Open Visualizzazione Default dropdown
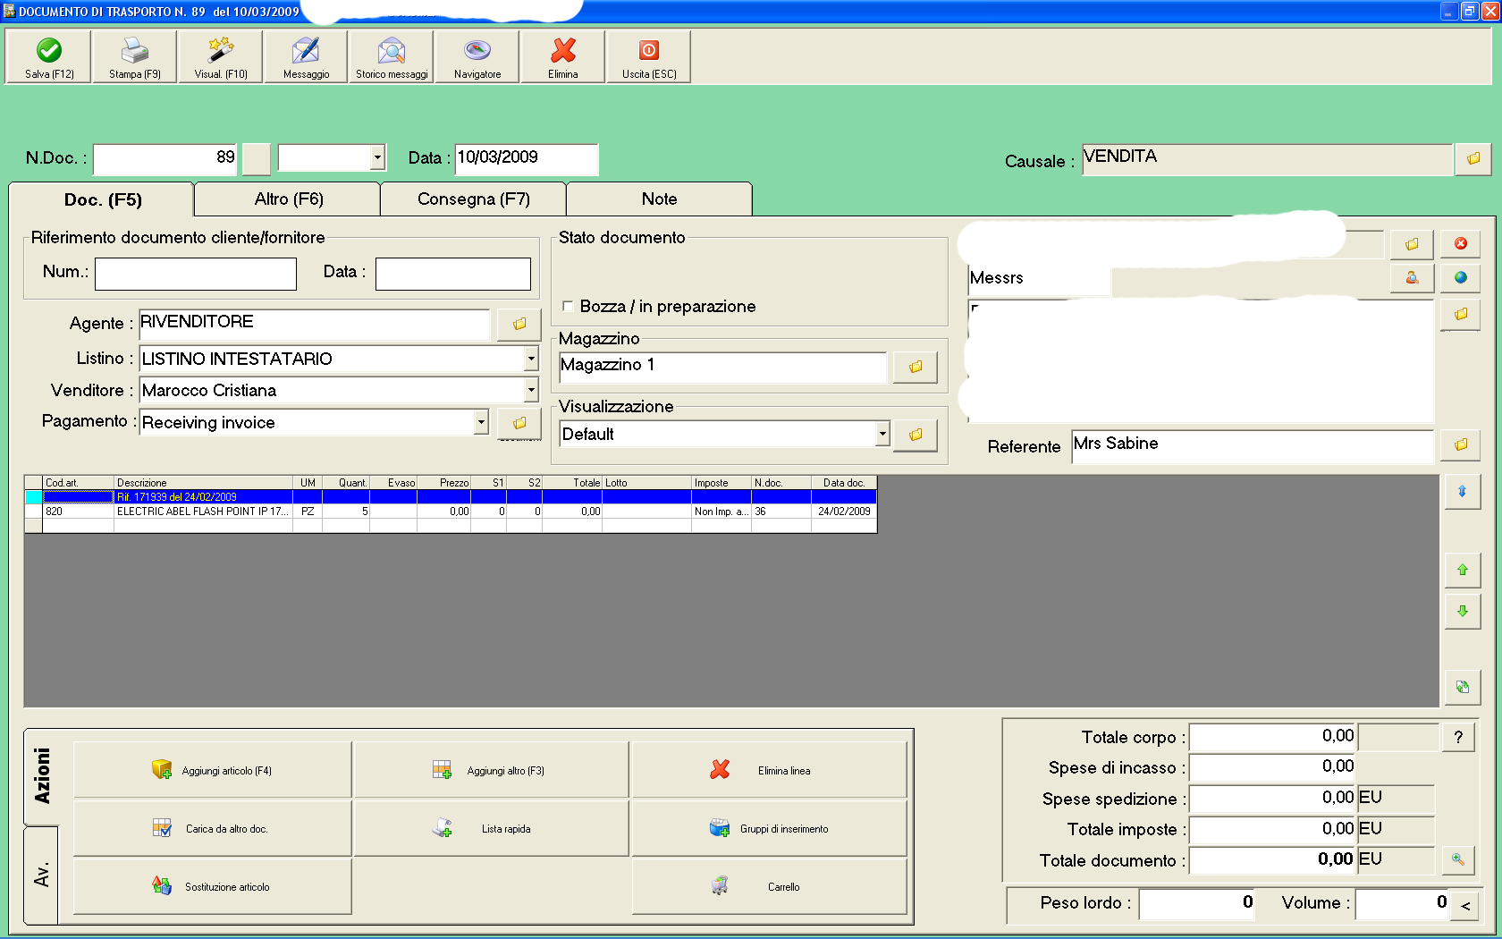The width and height of the screenshot is (1502, 939). [x=882, y=434]
